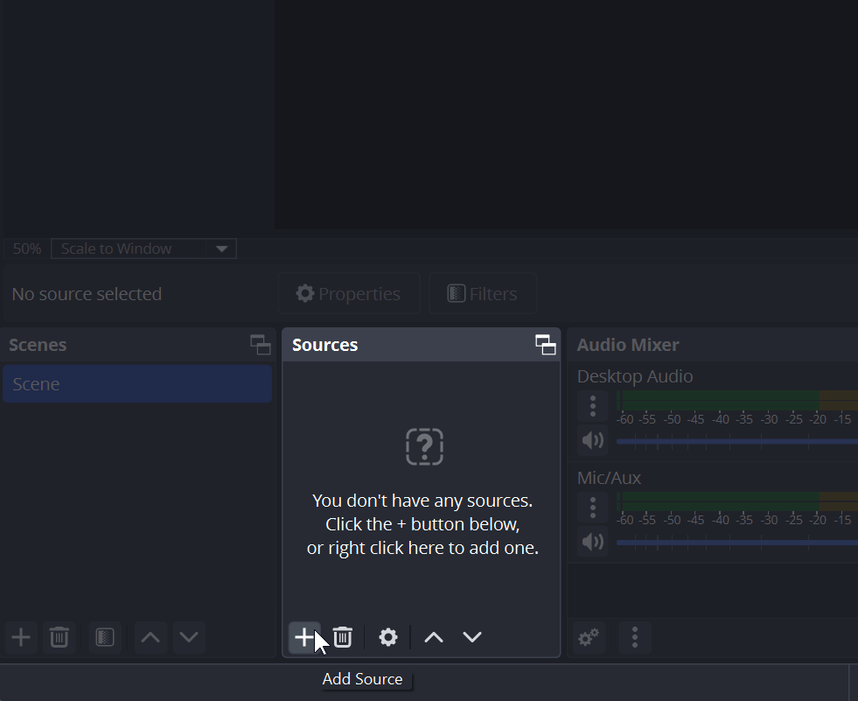Open Advanced Audio Properties gear
This screenshot has height=701, width=858.
[588, 637]
